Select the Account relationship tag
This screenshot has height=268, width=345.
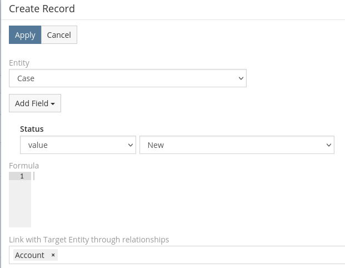[29, 255]
